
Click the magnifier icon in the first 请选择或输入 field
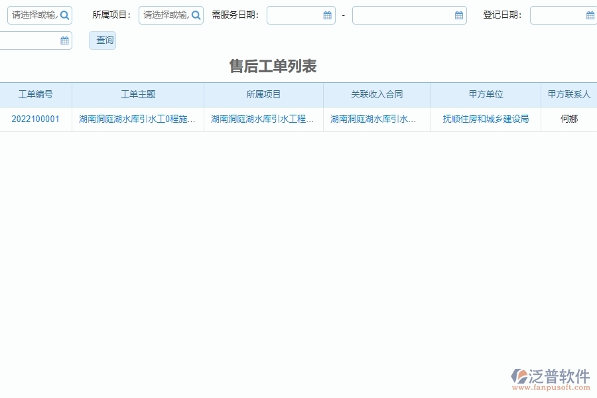point(64,15)
